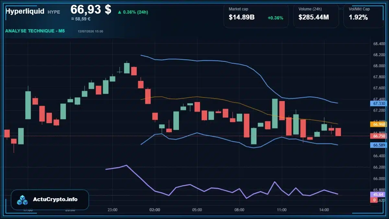Click the 11:00 time axis marker
The image size is (389, 219).
282,210
